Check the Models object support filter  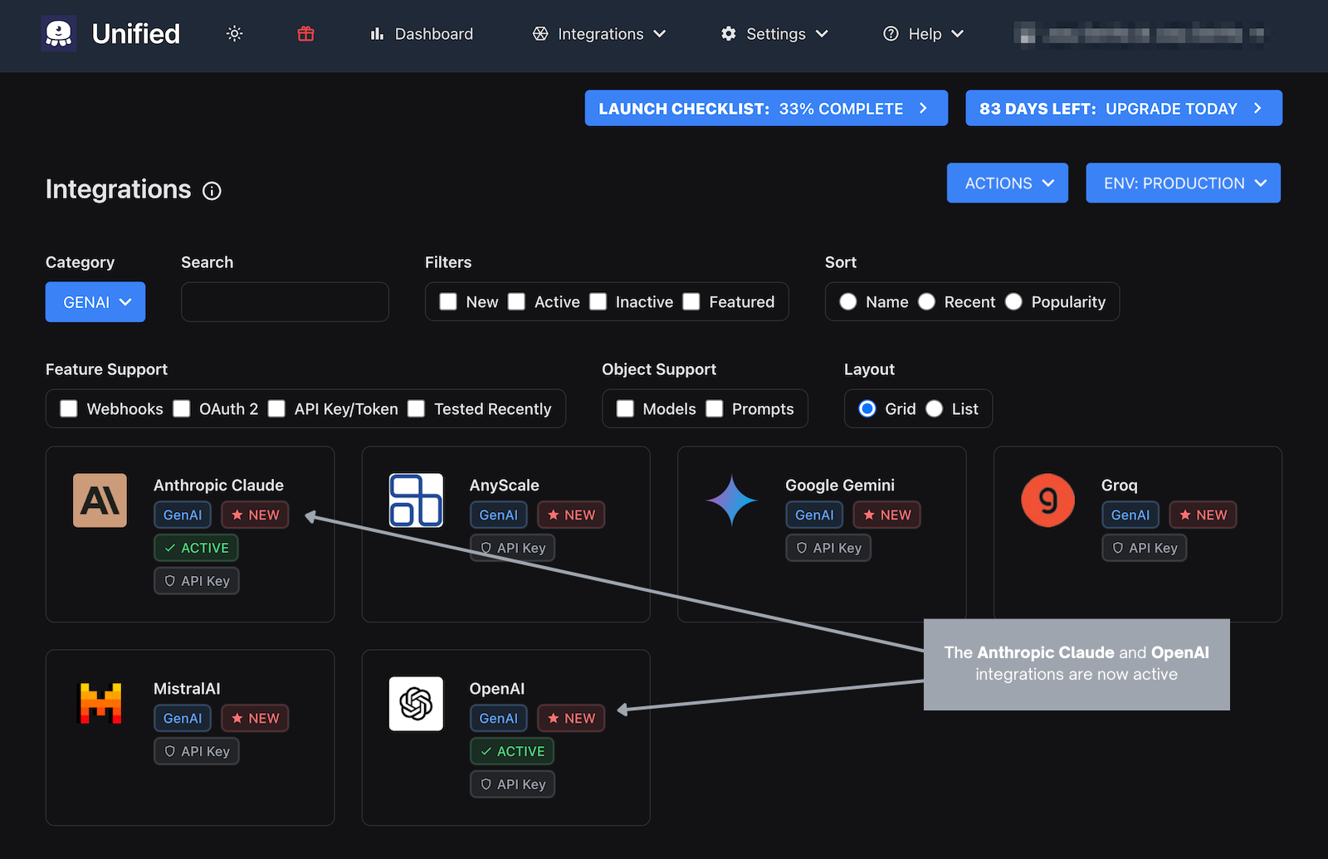[624, 408]
